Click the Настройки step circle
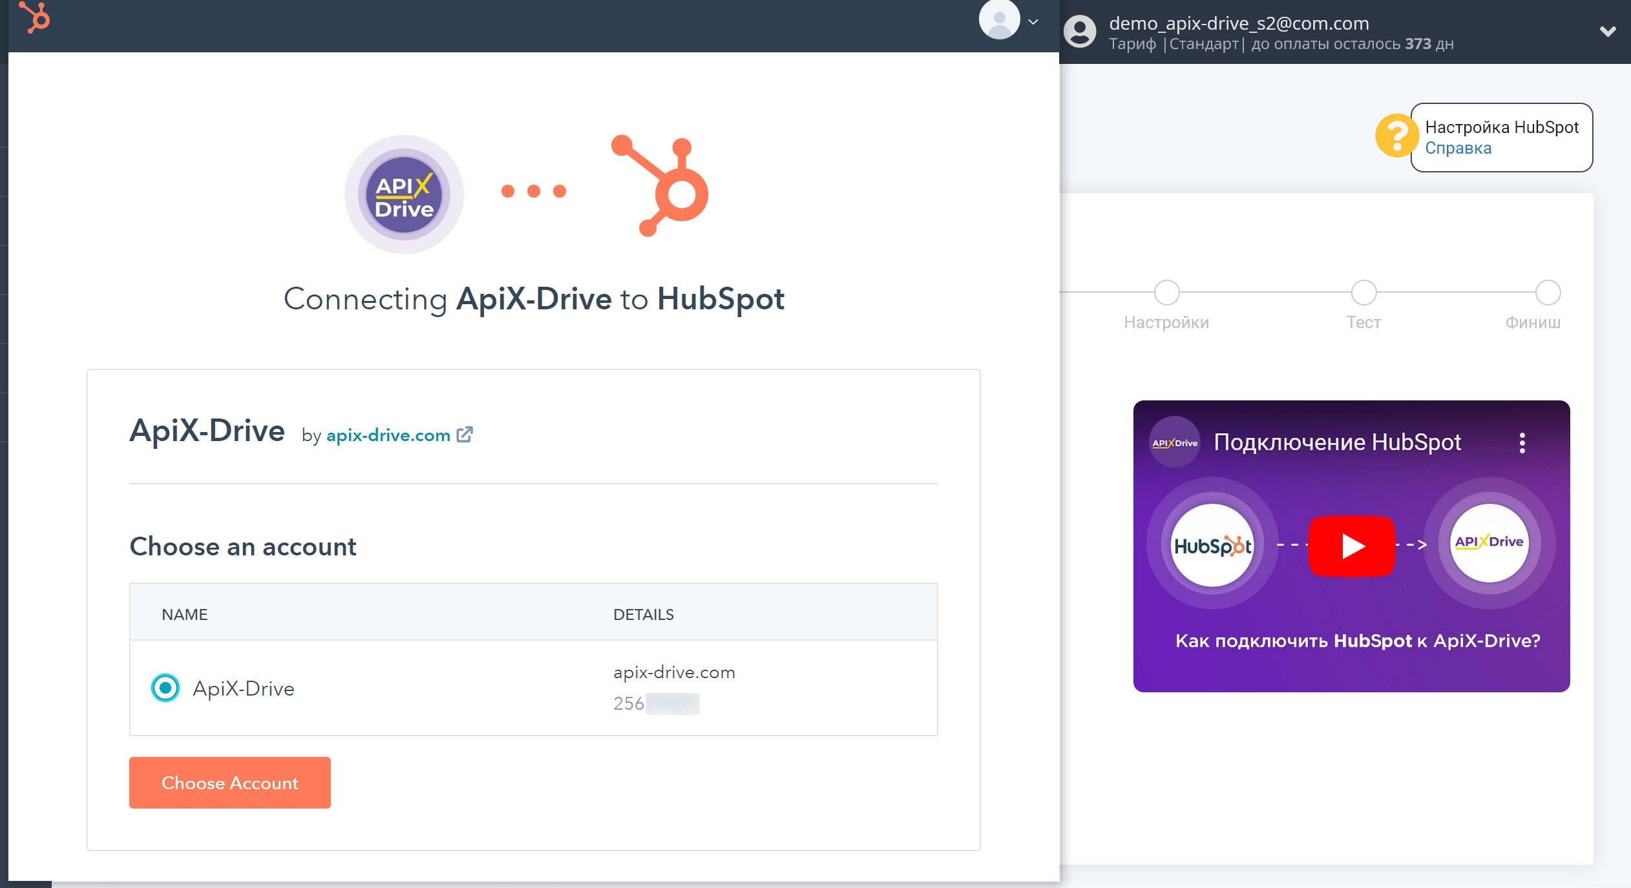The image size is (1631, 888). coord(1166,293)
